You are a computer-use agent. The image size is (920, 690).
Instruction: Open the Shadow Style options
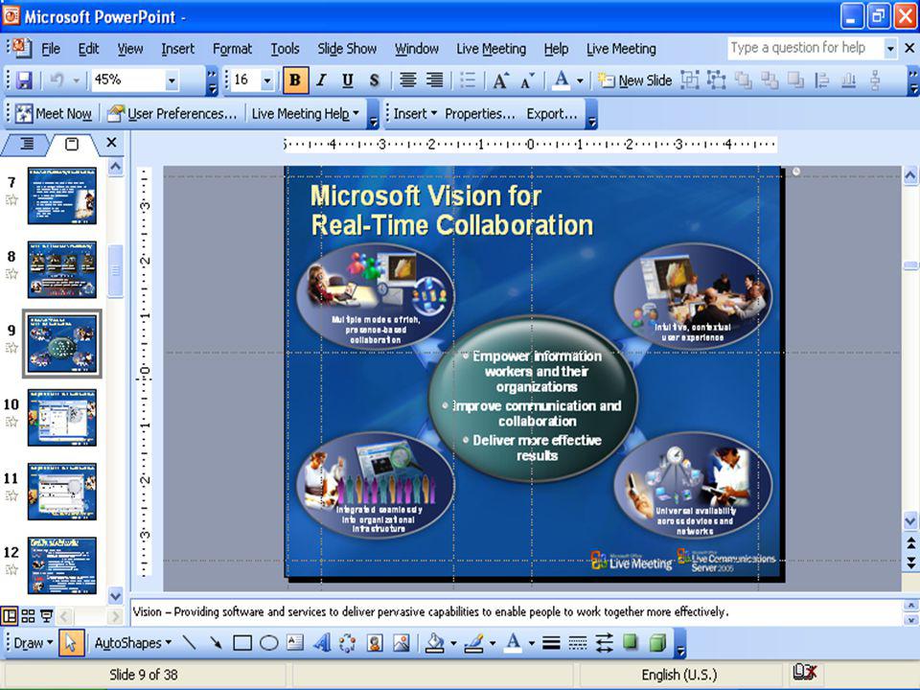631,643
